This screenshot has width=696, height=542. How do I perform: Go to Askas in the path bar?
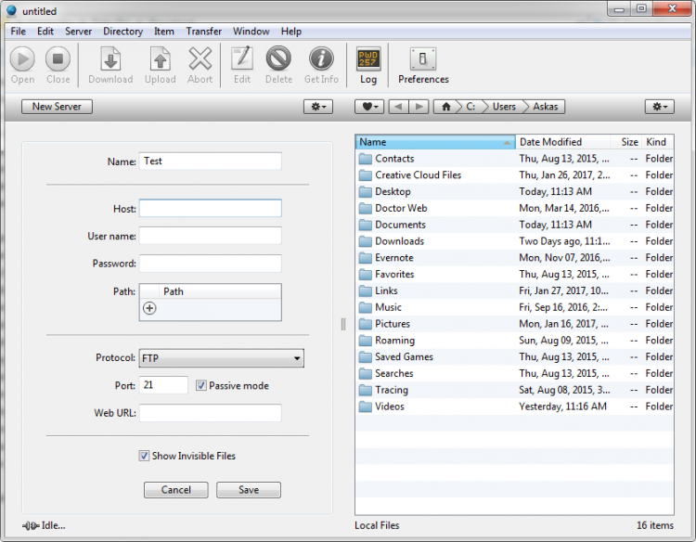coord(546,107)
